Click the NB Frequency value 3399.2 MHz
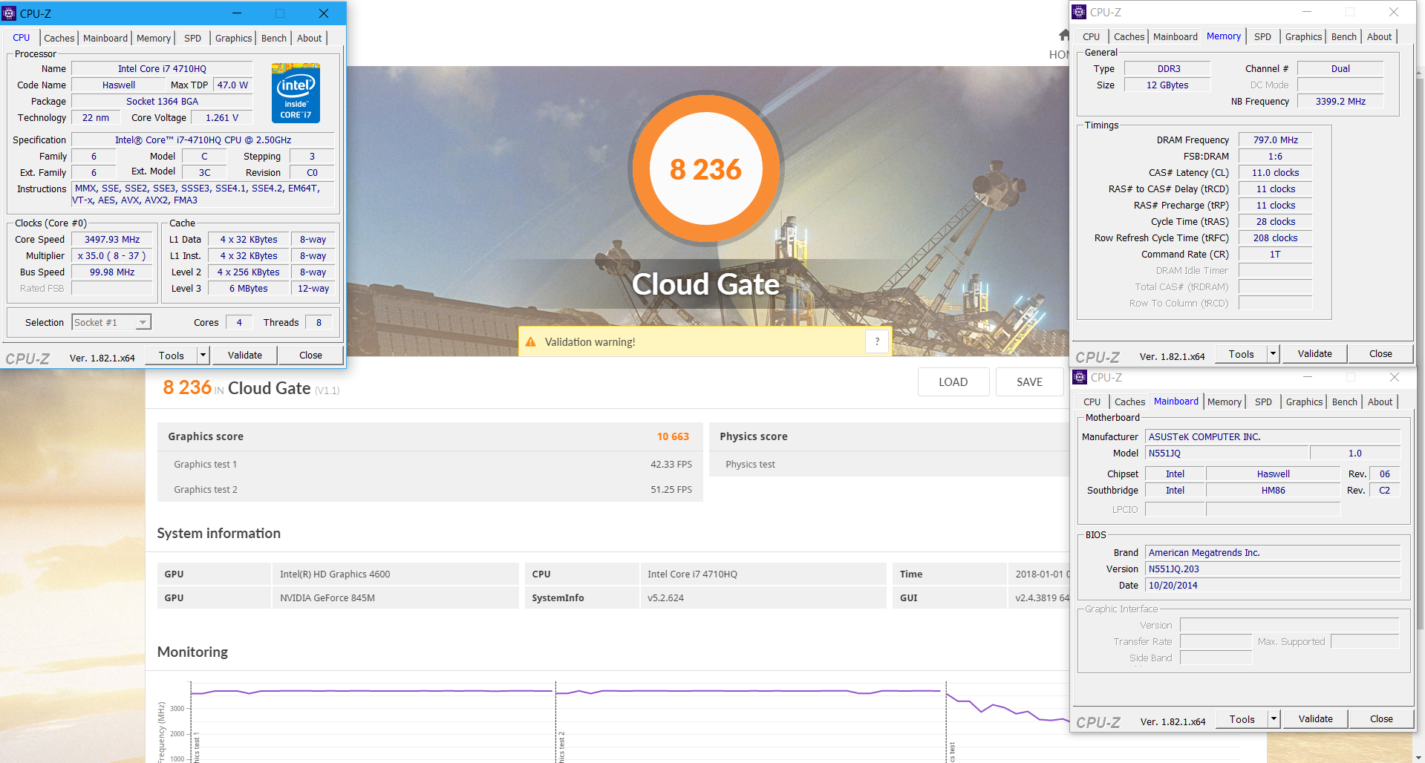Viewport: 1425px width, 763px height. (1340, 102)
